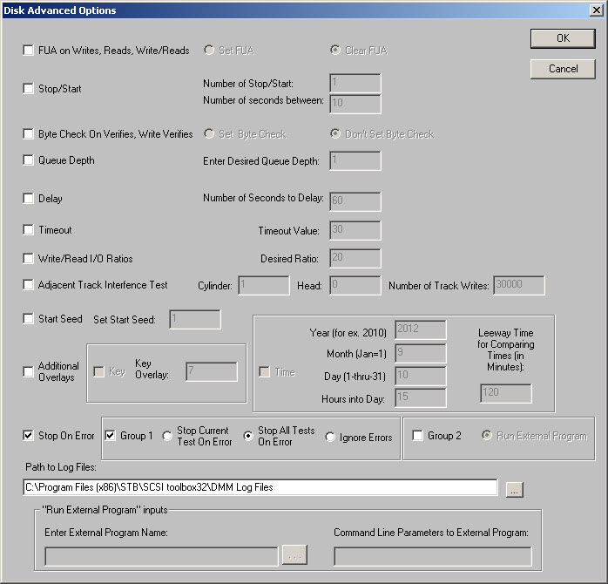Screen dimensions: 608x584
Task: Click Number of Seconds to Delay field
Action: [x=355, y=201]
